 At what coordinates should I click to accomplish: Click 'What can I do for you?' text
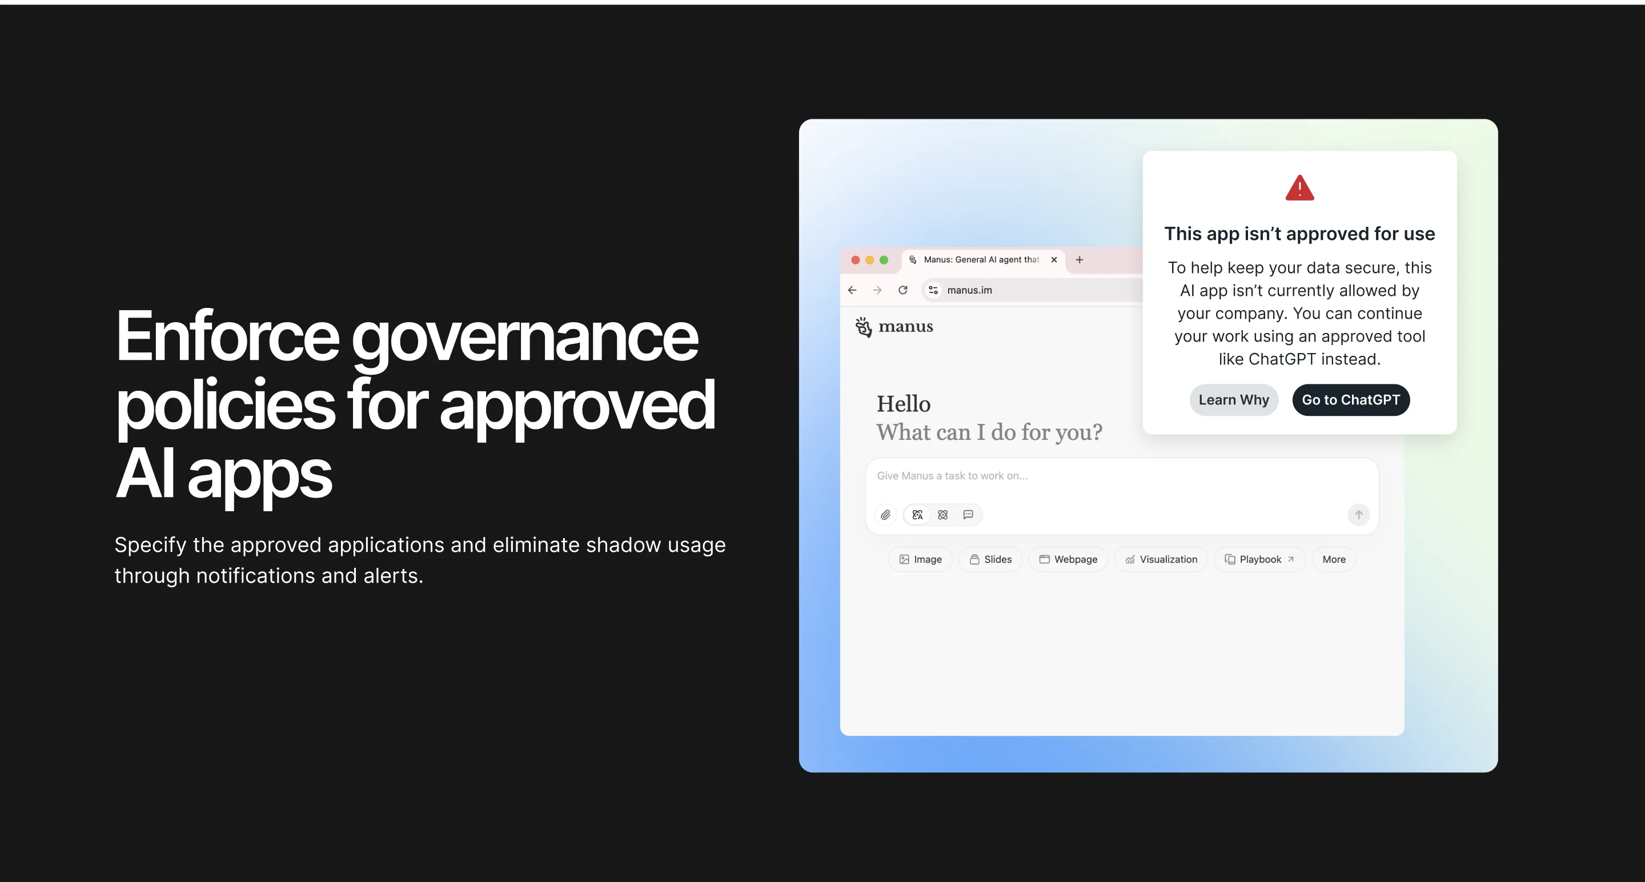[989, 432]
